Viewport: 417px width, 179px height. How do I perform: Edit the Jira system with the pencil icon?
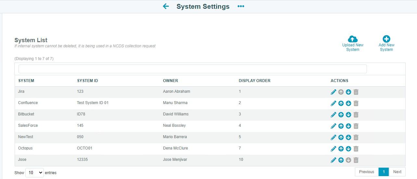pyautogui.click(x=333, y=92)
